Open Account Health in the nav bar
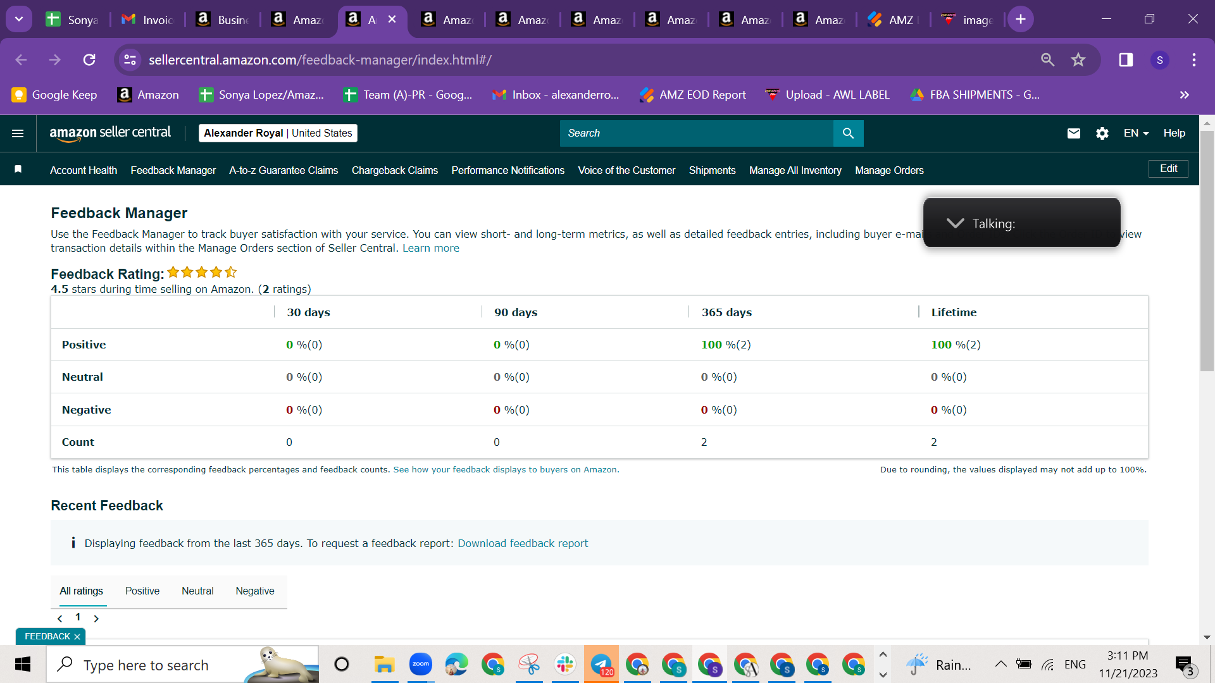Screen dimensions: 1215x683 coord(84,170)
